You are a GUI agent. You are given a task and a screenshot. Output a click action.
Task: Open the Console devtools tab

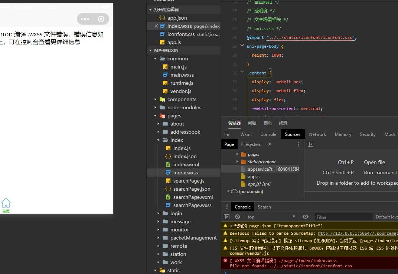click(x=268, y=134)
